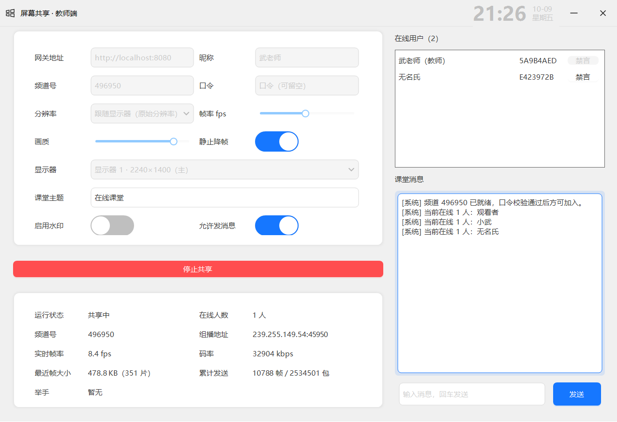
Task: Click the message line ending with 观看者
Action: tap(450, 212)
